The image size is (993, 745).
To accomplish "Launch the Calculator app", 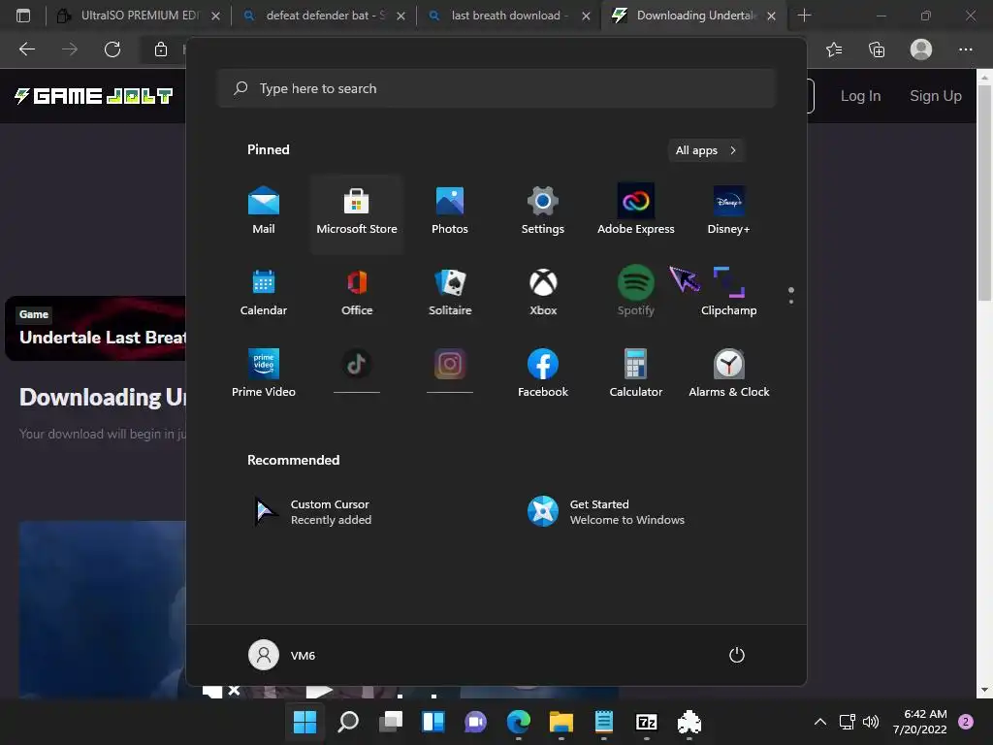I will point(636,373).
